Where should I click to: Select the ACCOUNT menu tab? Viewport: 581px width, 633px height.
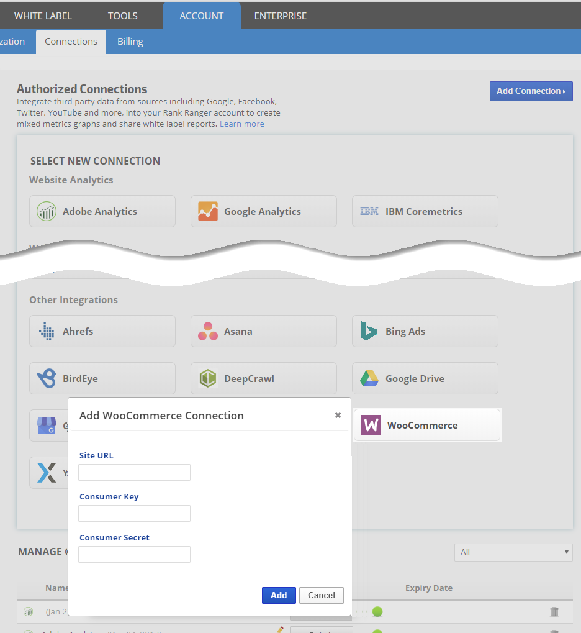[x=201, y=16]
